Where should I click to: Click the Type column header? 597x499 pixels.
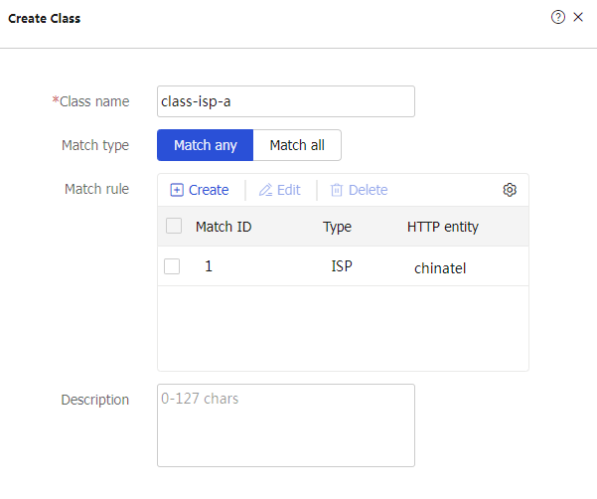pos(337,227)
